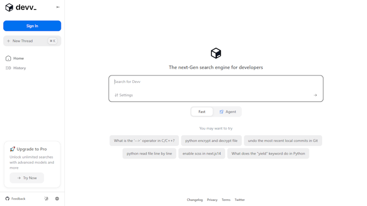
Task: Switch to Fast search mode
Action: [202, 112]
